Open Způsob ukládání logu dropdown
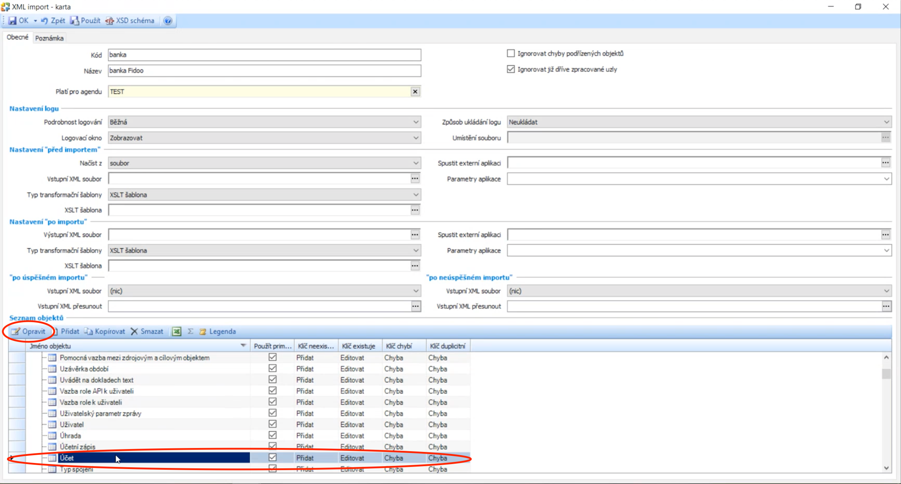 click(x=886, y=122)
